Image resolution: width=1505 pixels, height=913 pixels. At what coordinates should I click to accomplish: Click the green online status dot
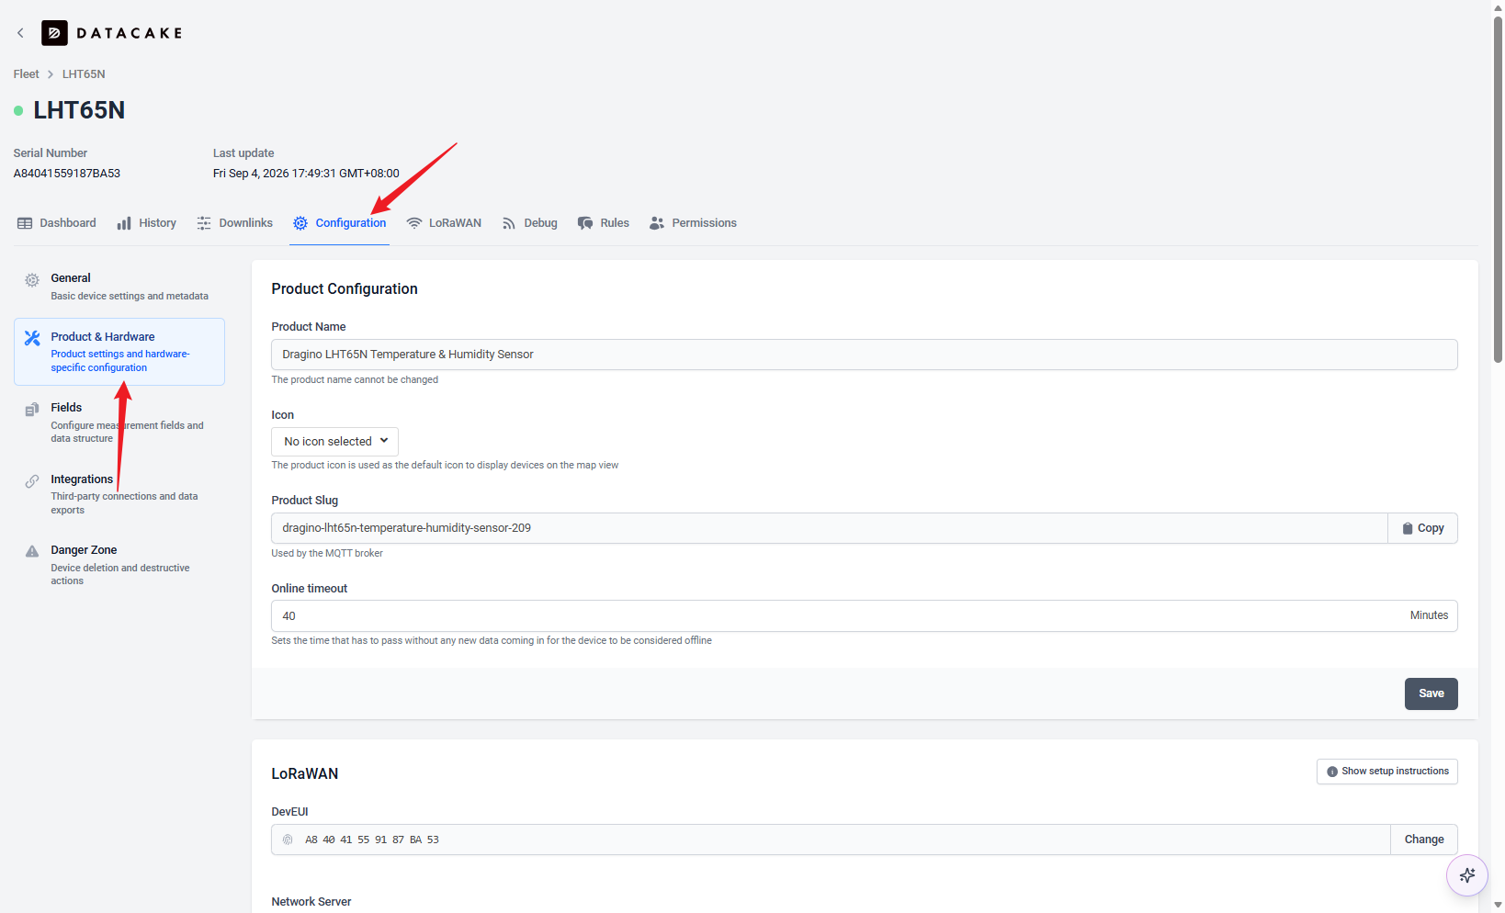(x=18, y=110)
